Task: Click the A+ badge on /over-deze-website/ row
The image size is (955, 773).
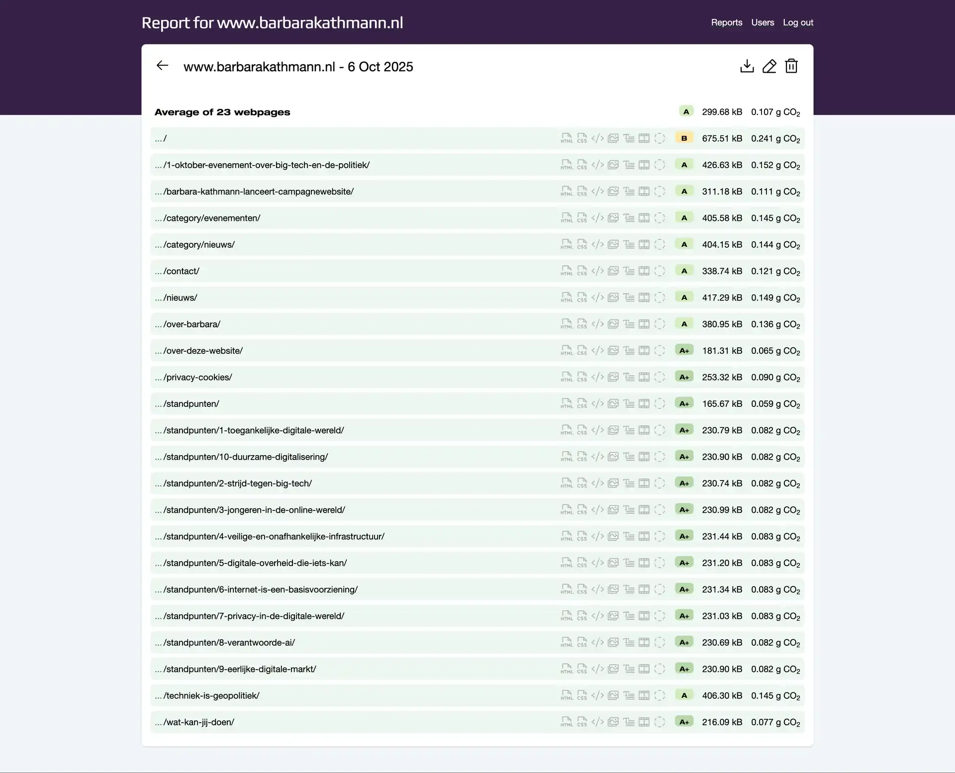Action: [684, 351]
